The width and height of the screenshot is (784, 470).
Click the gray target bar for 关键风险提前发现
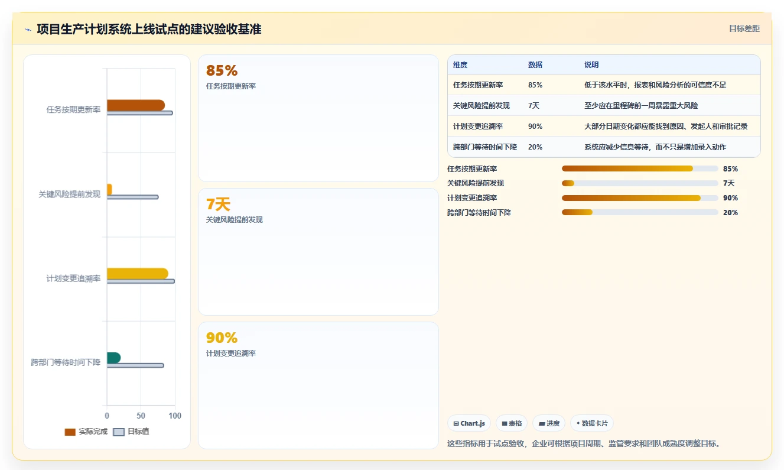(132, 197)
